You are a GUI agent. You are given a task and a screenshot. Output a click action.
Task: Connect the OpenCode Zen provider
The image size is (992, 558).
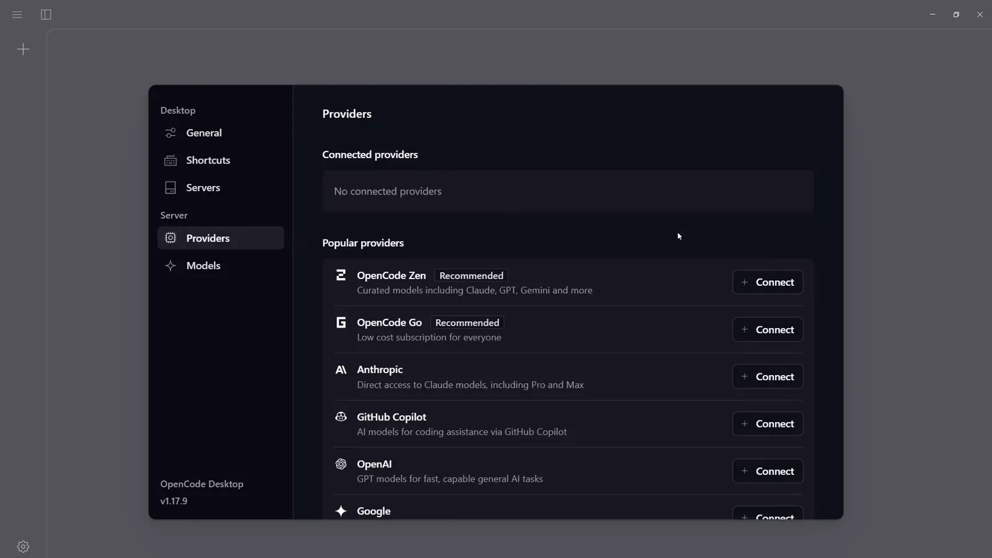(768, 282)
